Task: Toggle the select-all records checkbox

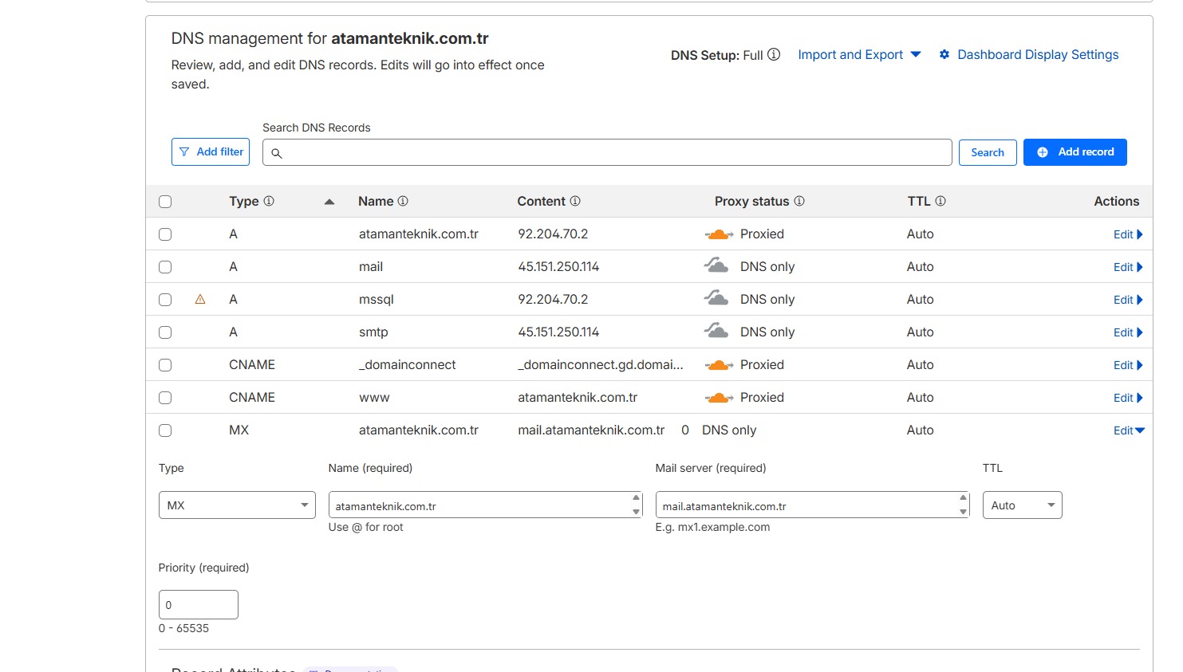Action: 165,202
